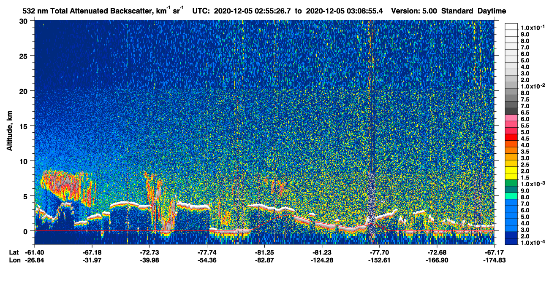Viewport: 549px width, 281px height.
Task: Click end time '2020-12-05 03:08:55.4'
Action: pyautogui.click(x=344, y=11)
